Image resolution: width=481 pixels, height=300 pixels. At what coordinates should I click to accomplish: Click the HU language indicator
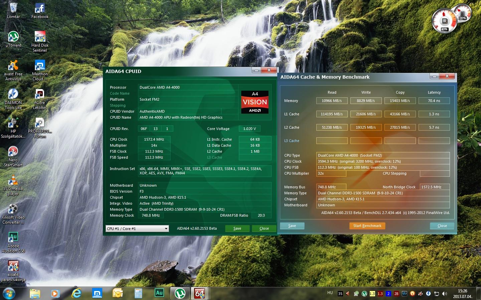[330, 293]
